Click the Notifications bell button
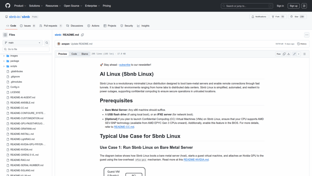This screenshot has height=176, width=312. tap(259, 16)
